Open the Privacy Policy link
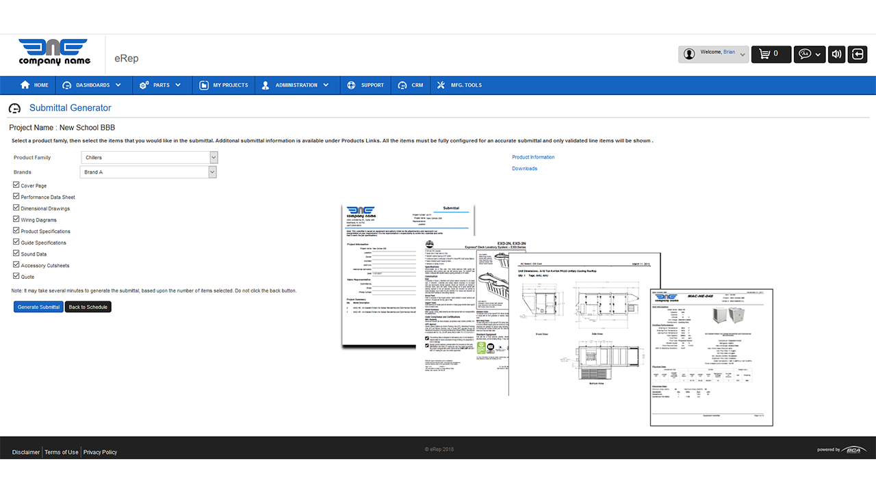 (x=100, y=452)
